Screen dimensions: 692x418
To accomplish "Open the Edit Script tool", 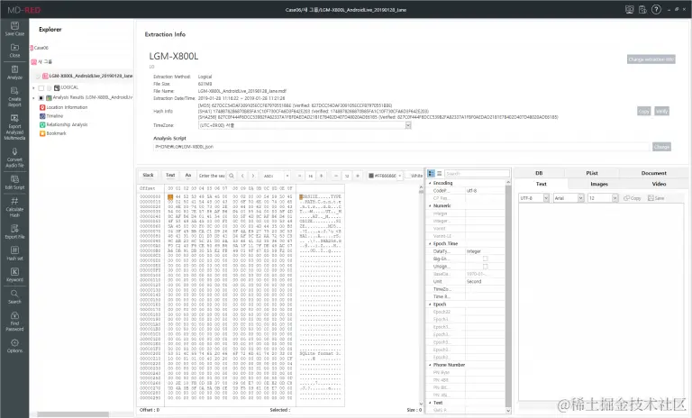I will [14, 178].
